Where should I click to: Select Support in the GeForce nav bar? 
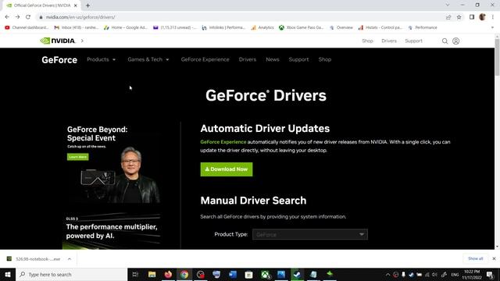(298, 59)
